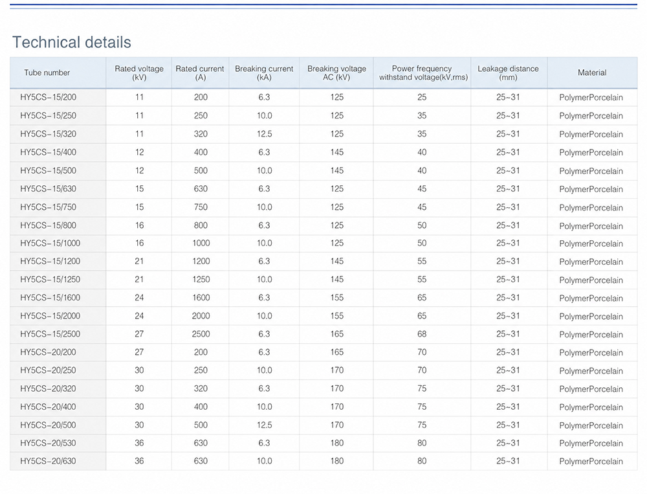This screenshot has width=647, height=494.
Task: Click the "Breaking current (kA)" header
Action: point(264,73)
